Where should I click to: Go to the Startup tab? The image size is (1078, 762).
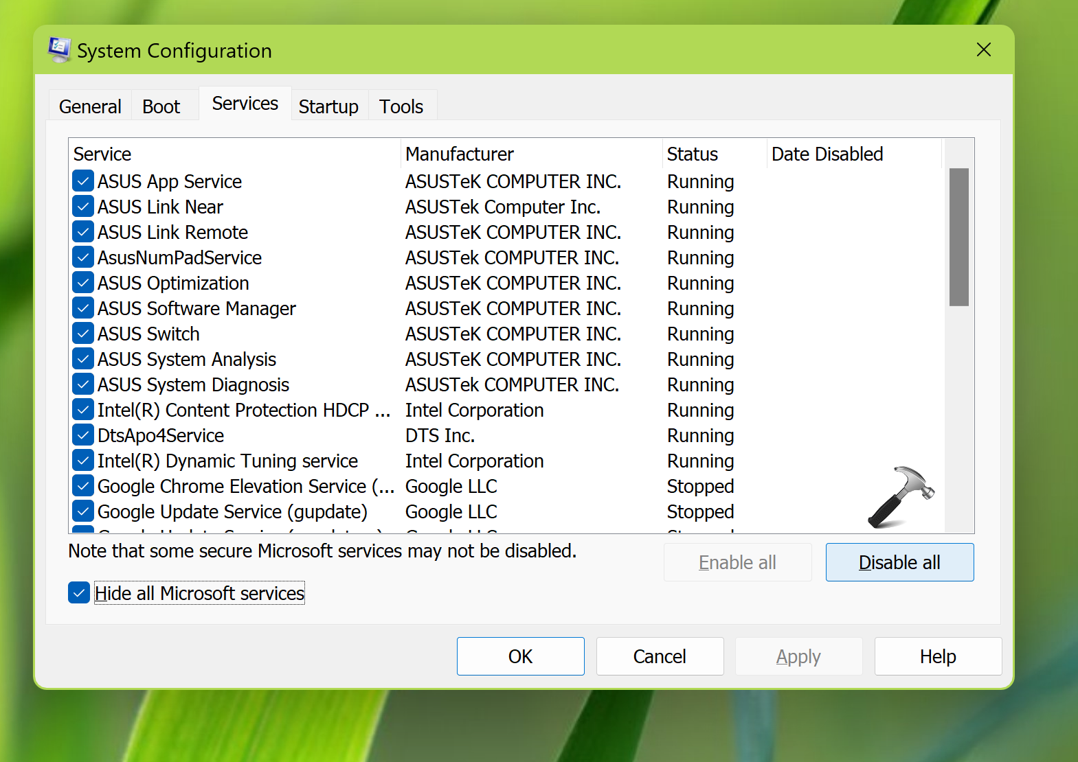point(328,106)
